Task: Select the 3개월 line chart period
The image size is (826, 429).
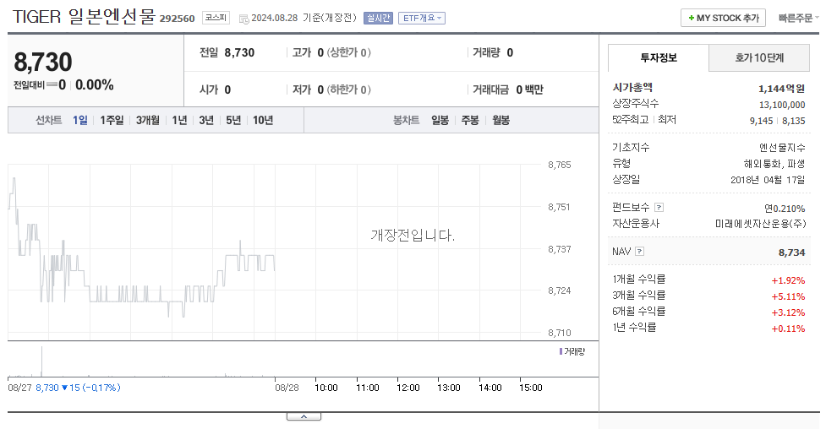Action: 147,120
